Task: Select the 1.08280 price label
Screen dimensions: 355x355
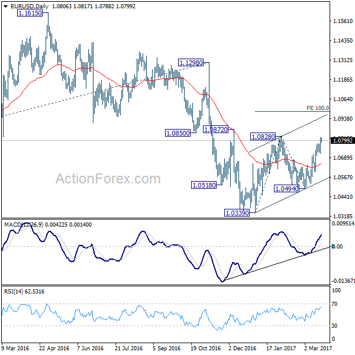Action: 263,137
